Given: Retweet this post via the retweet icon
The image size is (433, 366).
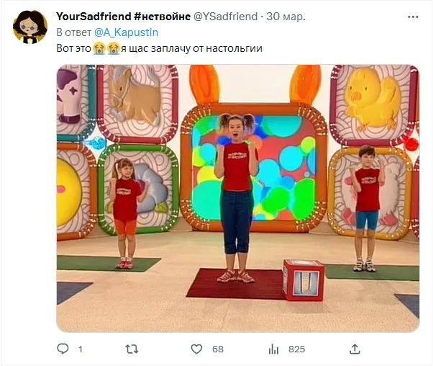Looking at the screenshot, I should (132, 349).
